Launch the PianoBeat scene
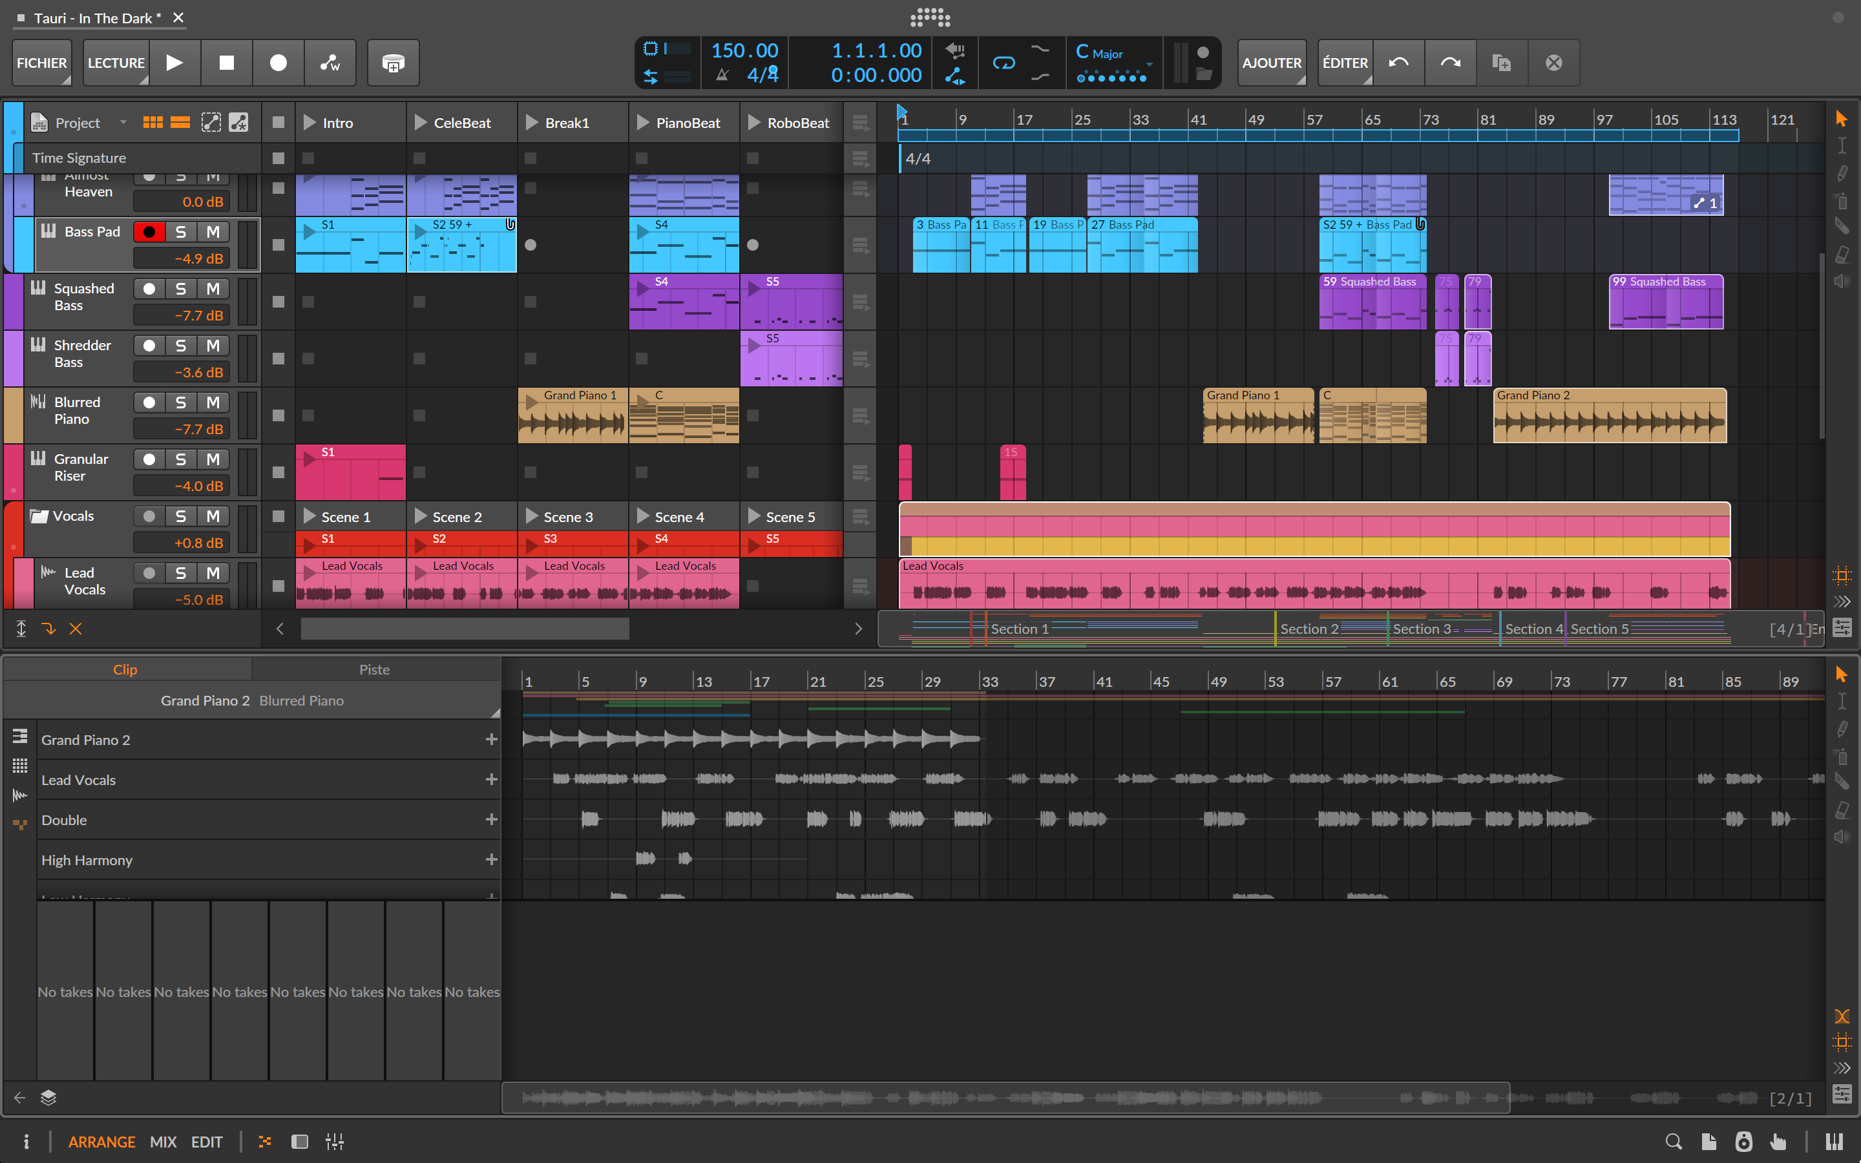Image resolution: width=1861 pixels, height=1163 pixels. tap(643, 121)
